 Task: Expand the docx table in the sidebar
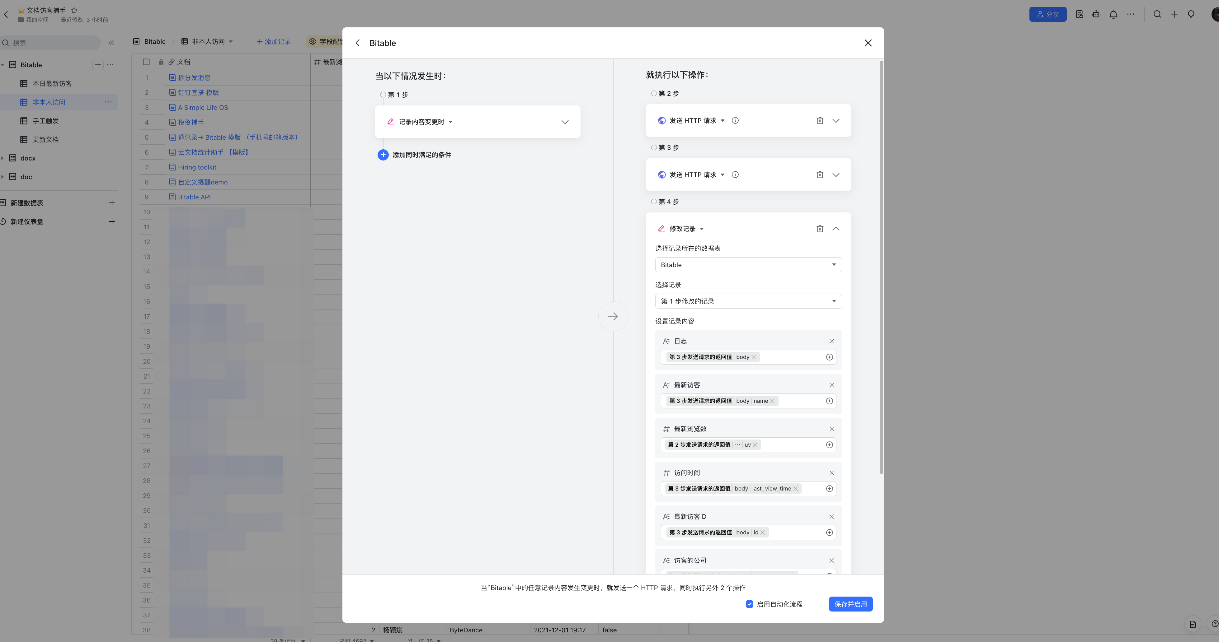pos(3,158)
